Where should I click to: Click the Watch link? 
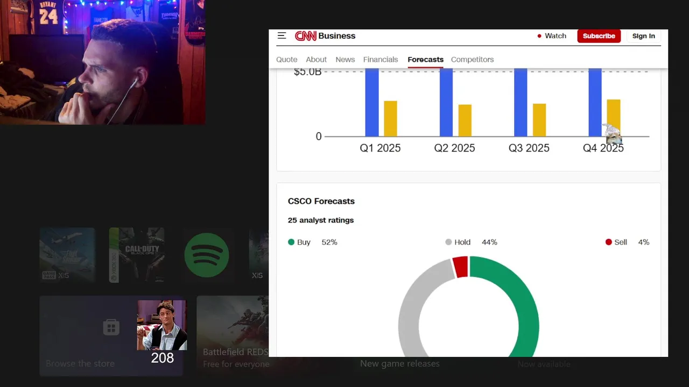coord(556,36)
